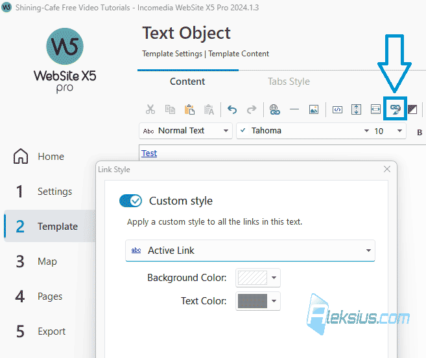The image size is (426, 358).
Task: Click the gray Text Color swatch
Action: [252, 301]
